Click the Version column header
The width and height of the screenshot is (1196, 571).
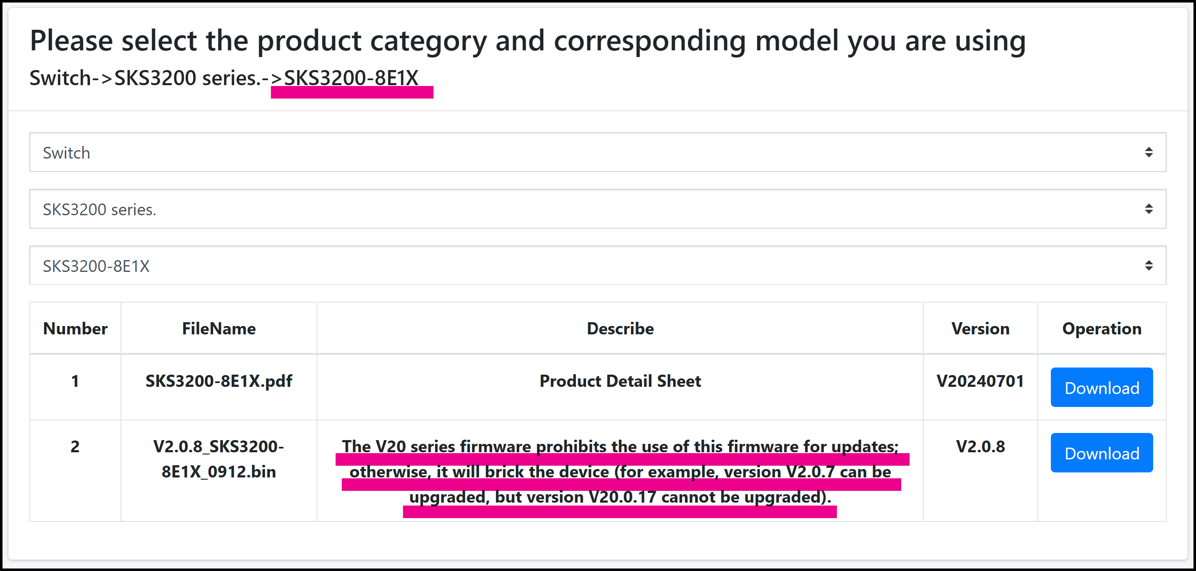(x=980, y=329)
